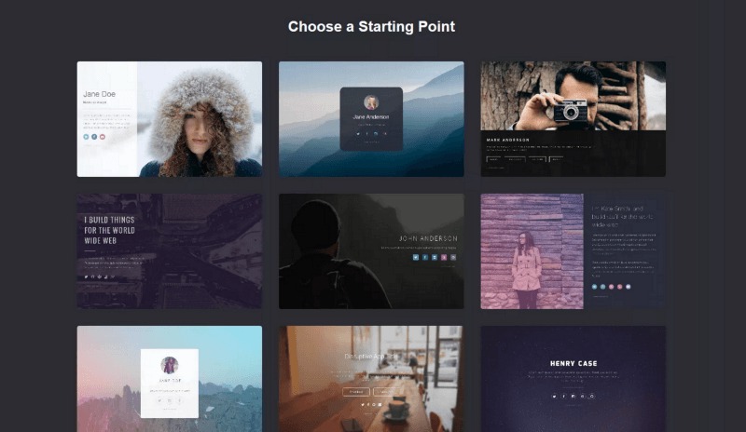Image resolution: width=746 pixels, height=432 pixels.
Task: Select the Jane Doe winter portrait template
Action: (170, 119)
